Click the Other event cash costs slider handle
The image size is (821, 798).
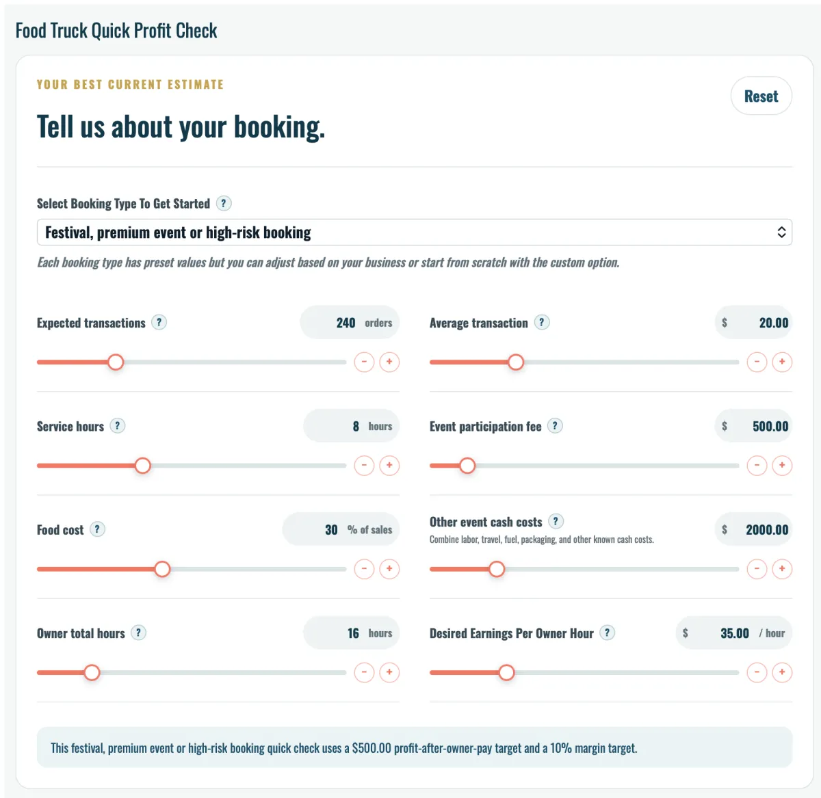[x=497, y=569]
